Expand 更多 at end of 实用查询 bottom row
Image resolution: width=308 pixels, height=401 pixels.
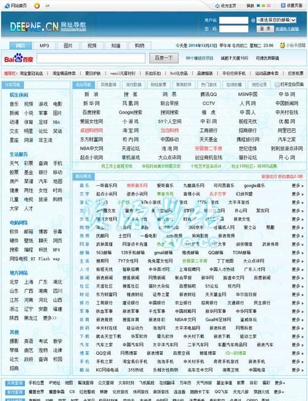pyautogui.click(x=280, y=383)
